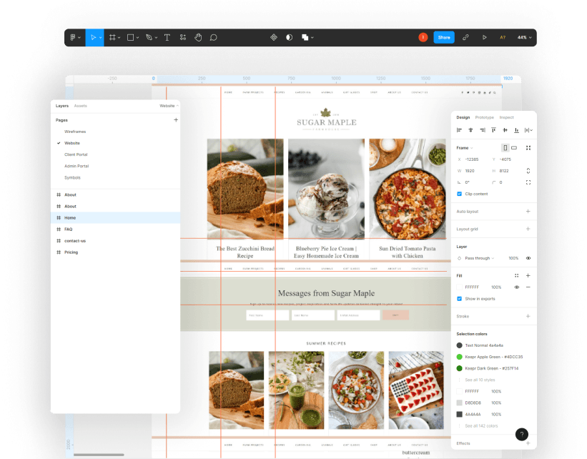Click the blue Share button

tap(443, 37)
